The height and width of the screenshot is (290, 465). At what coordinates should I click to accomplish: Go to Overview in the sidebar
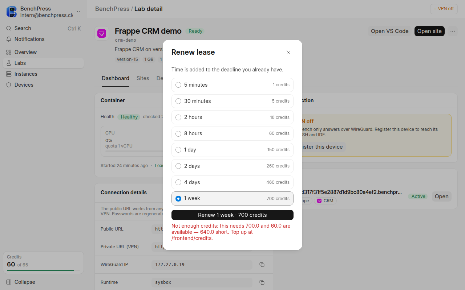click(x=43, y=52)
